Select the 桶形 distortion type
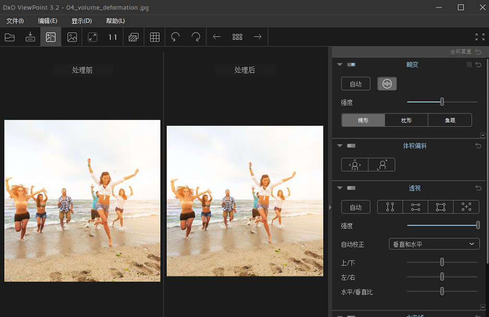Screen dimensions: 489x317 tap(363, 120)
